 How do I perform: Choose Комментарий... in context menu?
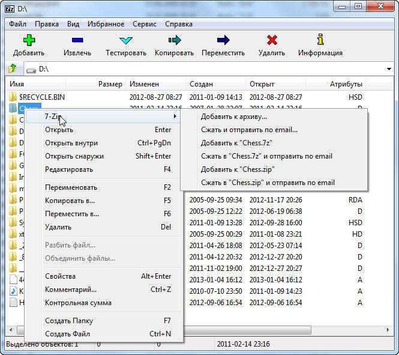pyautogui.click(x=103, y=290)
